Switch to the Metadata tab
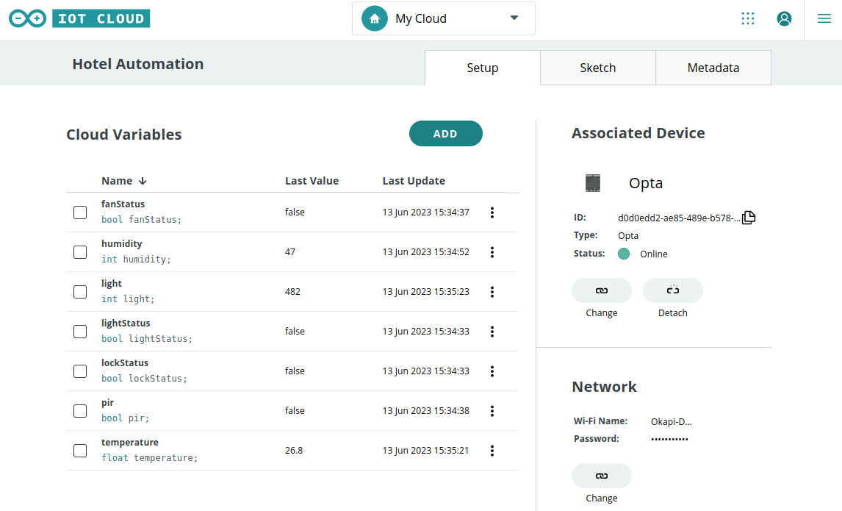The width and height of the screenshot is (842, 511). pyautogui.click(x=713, y=68)
